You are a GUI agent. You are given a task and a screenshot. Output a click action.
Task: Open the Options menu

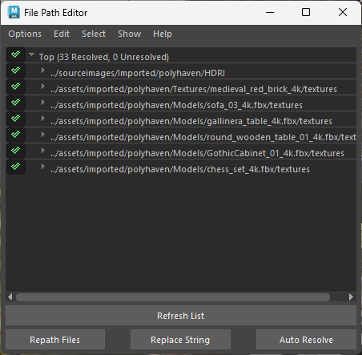[25, 34]
